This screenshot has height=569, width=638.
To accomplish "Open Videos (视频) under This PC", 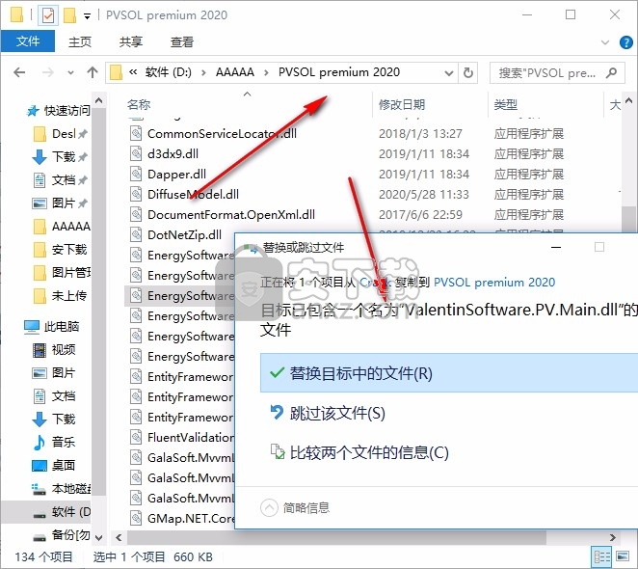I will click(55, 349).
